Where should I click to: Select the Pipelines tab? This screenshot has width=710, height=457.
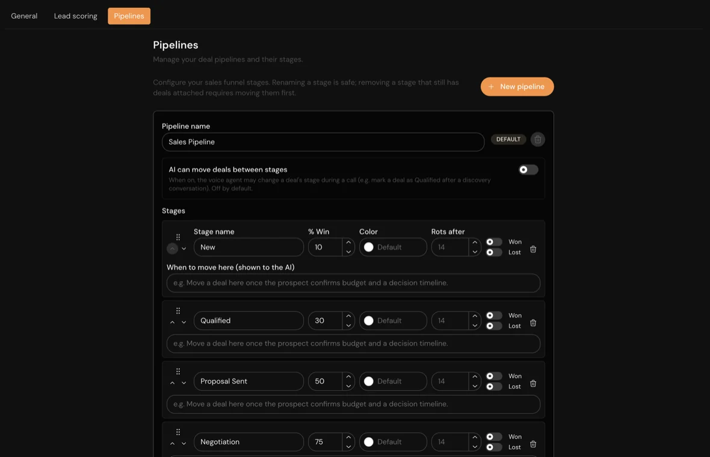(x=129, y=16)
